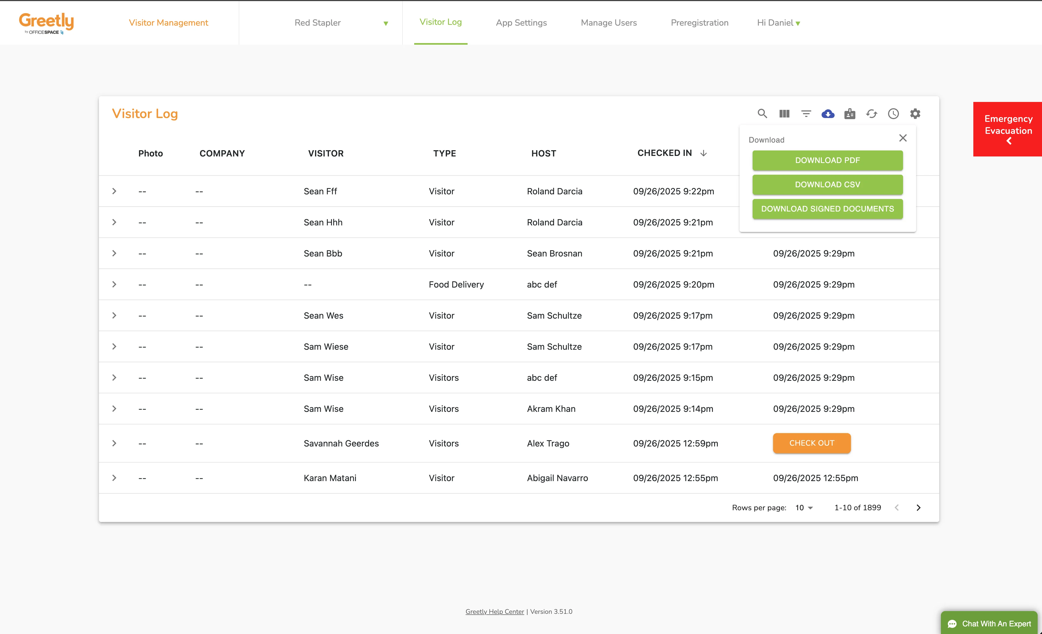This screenshot has width=1042, height=634.
Task: Open the filter table icon
Action: (806, 113)
